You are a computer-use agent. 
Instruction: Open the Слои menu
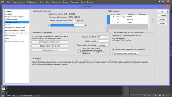[42, 2]
